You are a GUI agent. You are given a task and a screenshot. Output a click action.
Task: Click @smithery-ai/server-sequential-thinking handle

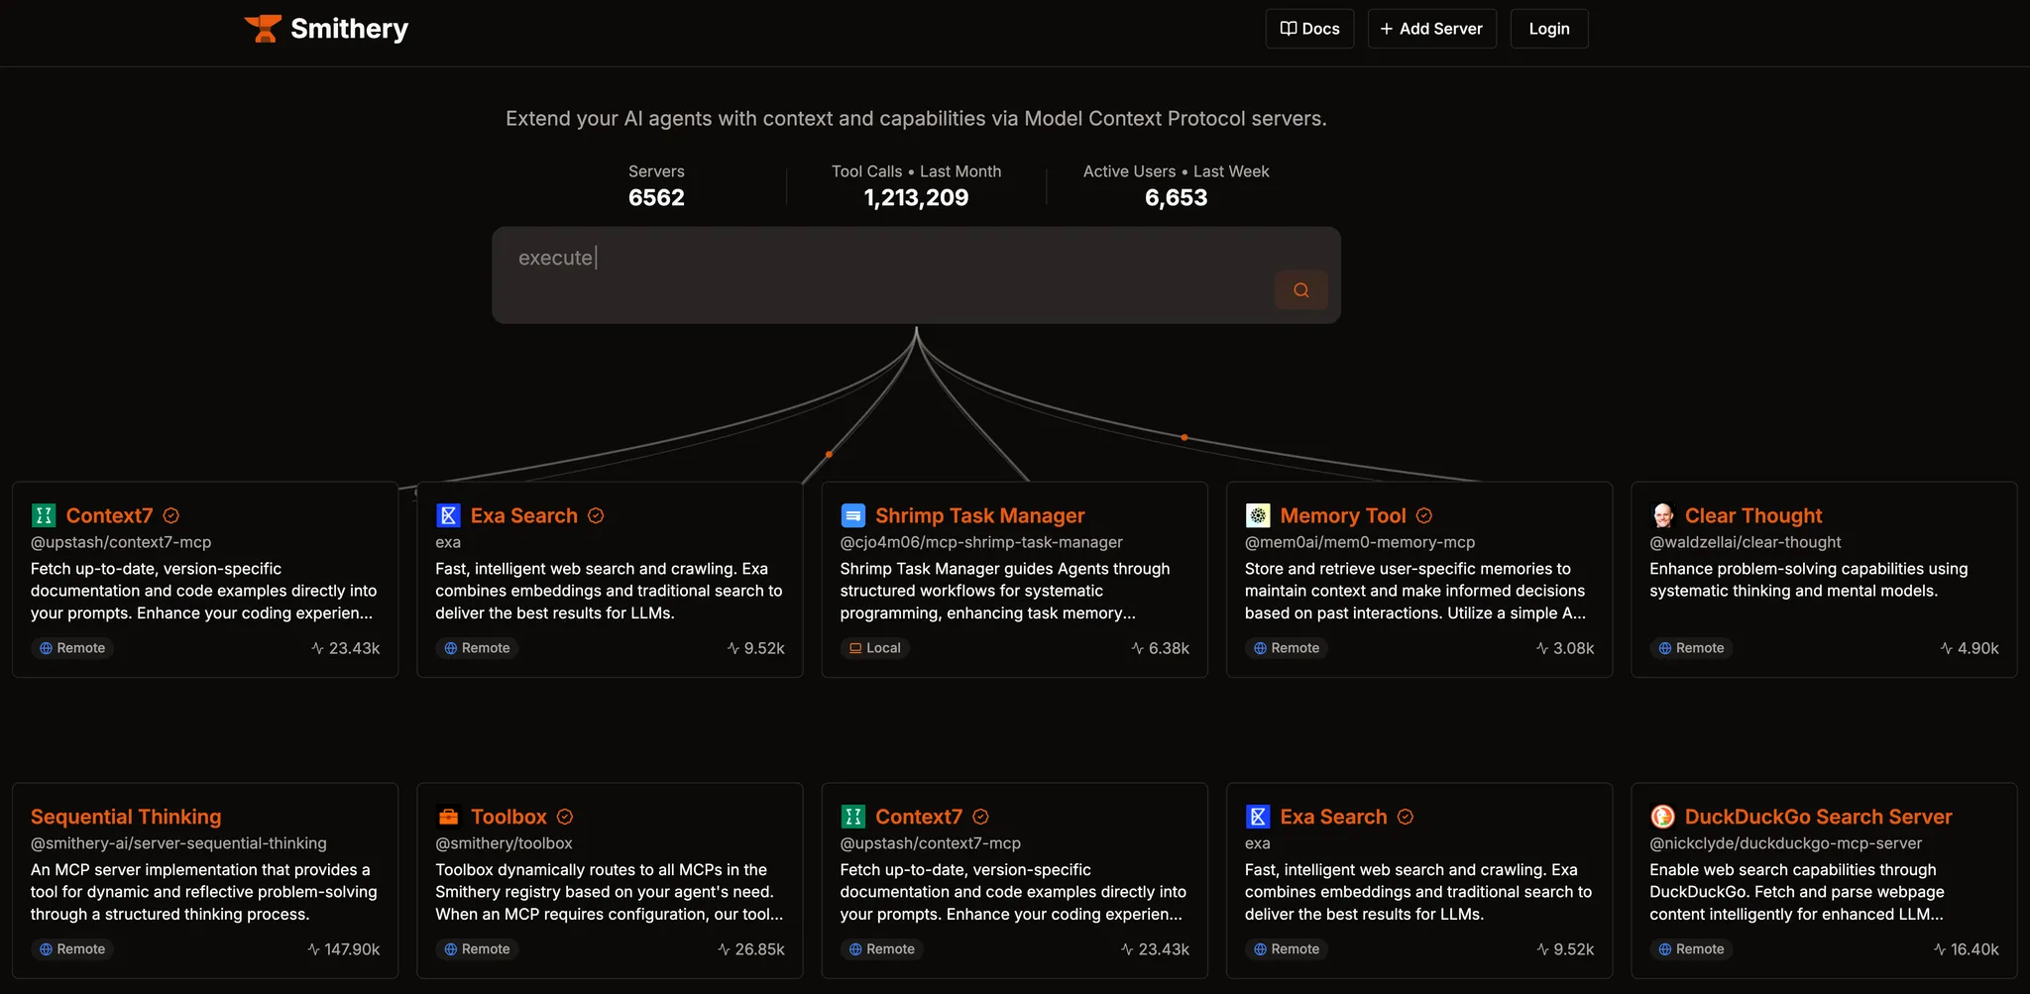tap(178, 843)
